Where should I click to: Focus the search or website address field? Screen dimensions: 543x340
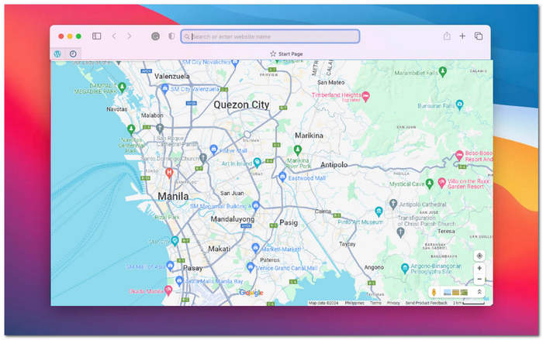[270, 36]
